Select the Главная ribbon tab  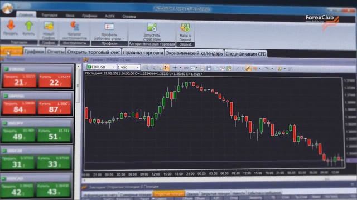[x=26, y=15]
